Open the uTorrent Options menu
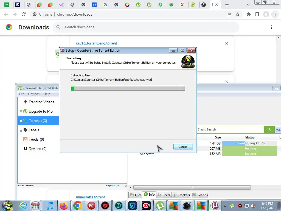 coord(34,94)
